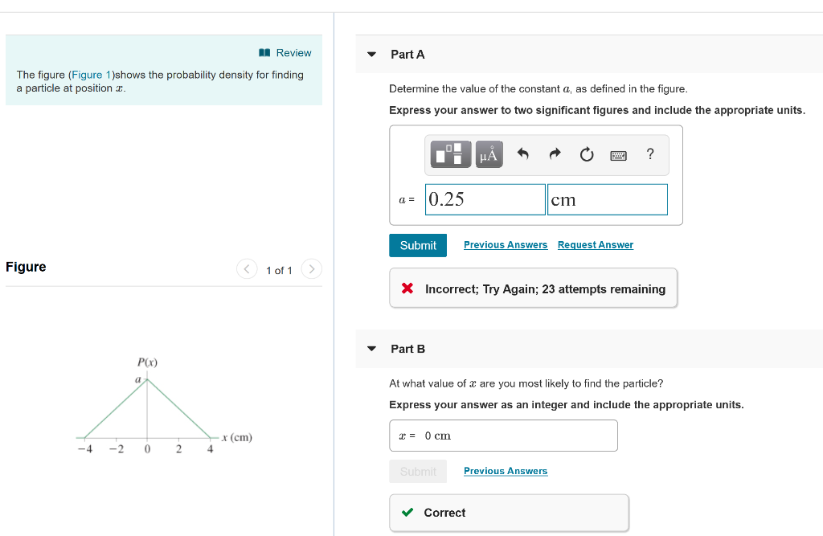Image resolution: width=823 pixels, height=536 pixels.
Task: Go to previous figure arrow
Action: point(247,268)
